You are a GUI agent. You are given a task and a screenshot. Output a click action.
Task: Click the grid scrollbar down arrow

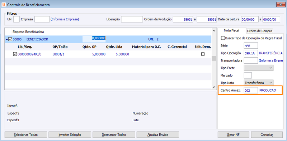pyautogui.click(x=213, y=87)
